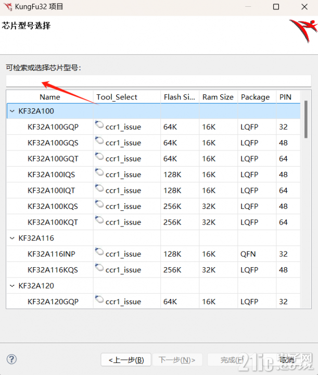Sort by the PIN column header
318x375 pixels.
(288, 97)
